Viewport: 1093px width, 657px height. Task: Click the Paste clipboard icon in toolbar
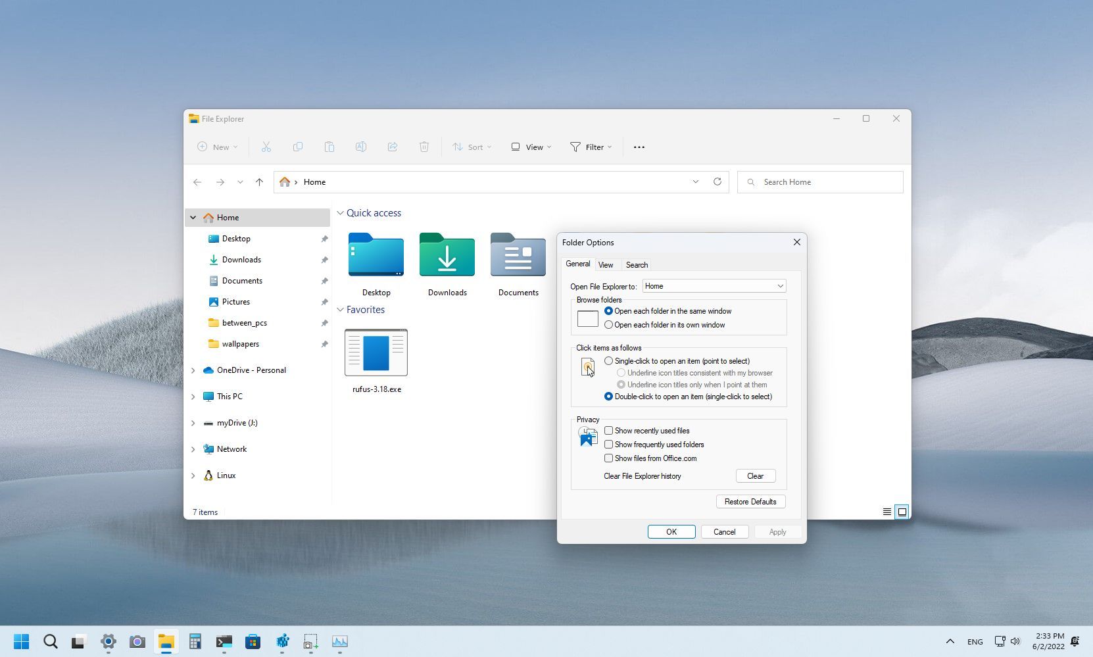coord(329,147)
